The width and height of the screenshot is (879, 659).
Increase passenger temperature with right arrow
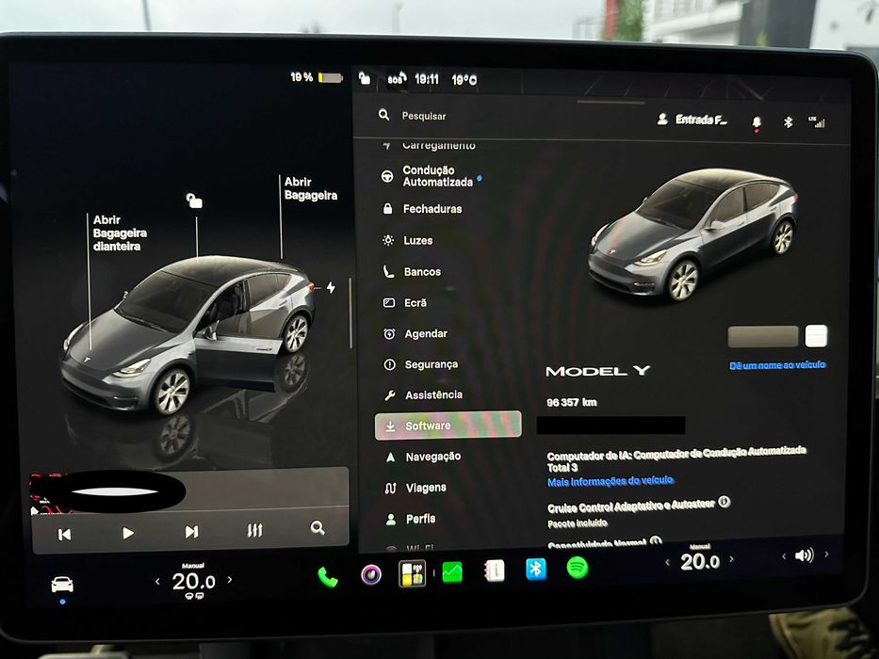732,559
